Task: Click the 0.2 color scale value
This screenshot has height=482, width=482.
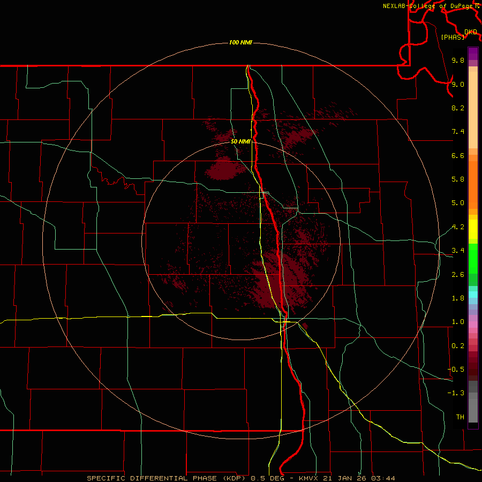Action: 458,346
